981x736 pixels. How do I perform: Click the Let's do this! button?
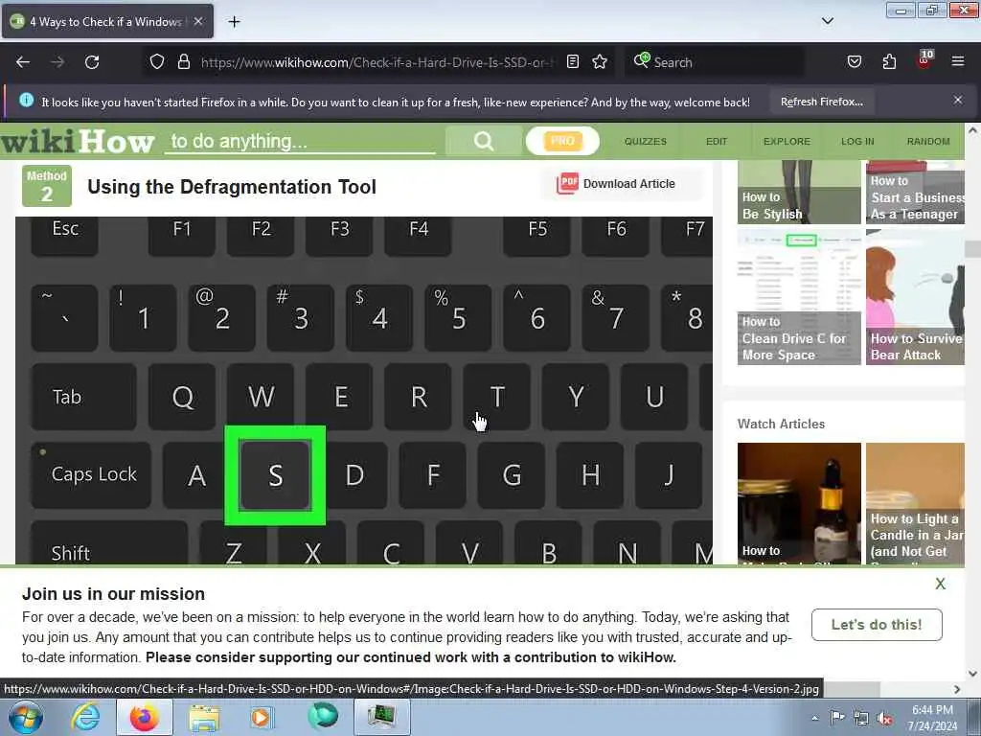coord(877,625)
